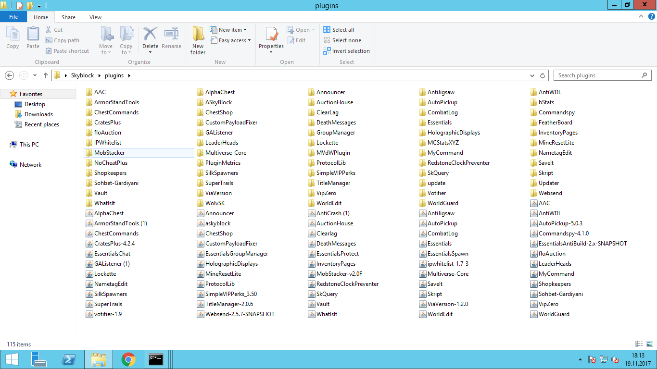The image size is (657, 369).
Task: Launch Server Manager from the taskbar
Action: 38,359
